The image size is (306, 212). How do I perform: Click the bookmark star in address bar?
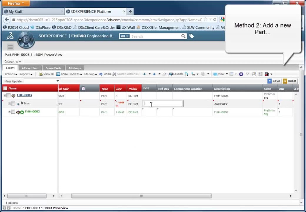(x=206, y=19)
